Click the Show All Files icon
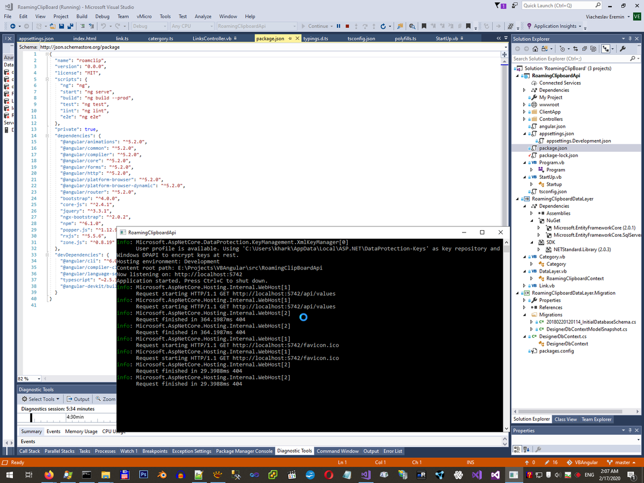The image size is (644, 483). 593,48
